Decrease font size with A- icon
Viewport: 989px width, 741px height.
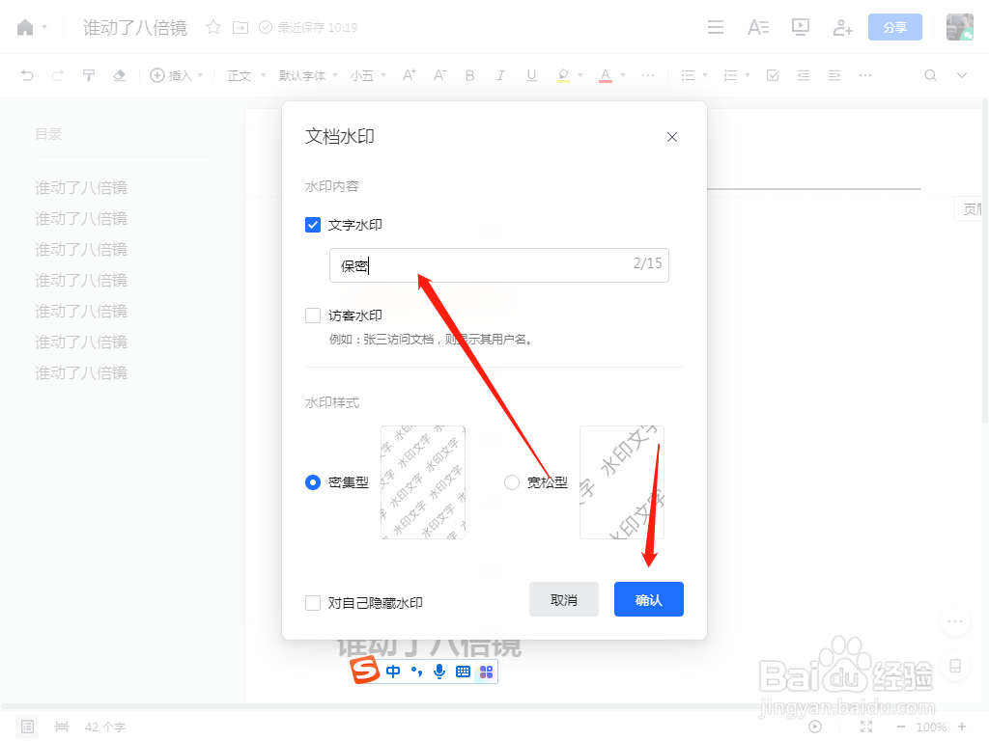coord(440,75)
